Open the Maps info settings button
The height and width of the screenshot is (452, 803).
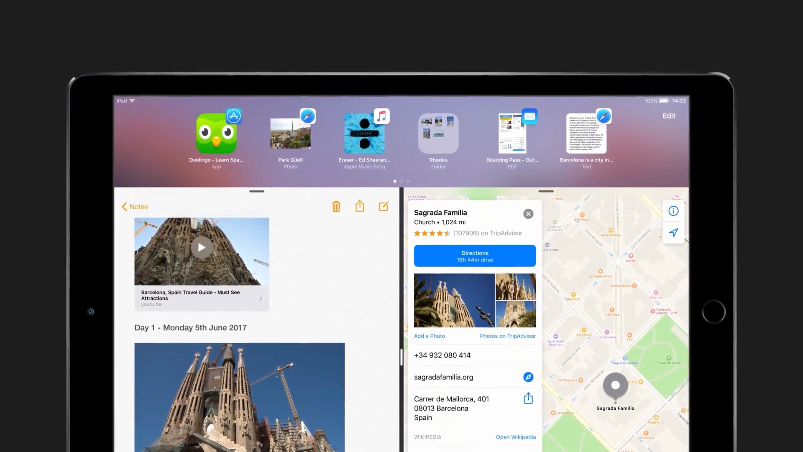[x=673, y=211]
